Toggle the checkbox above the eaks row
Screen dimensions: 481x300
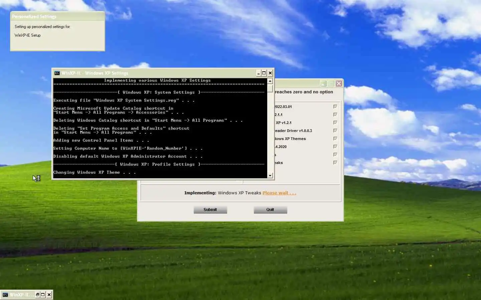pyautogui.click(x=335, y=155)
